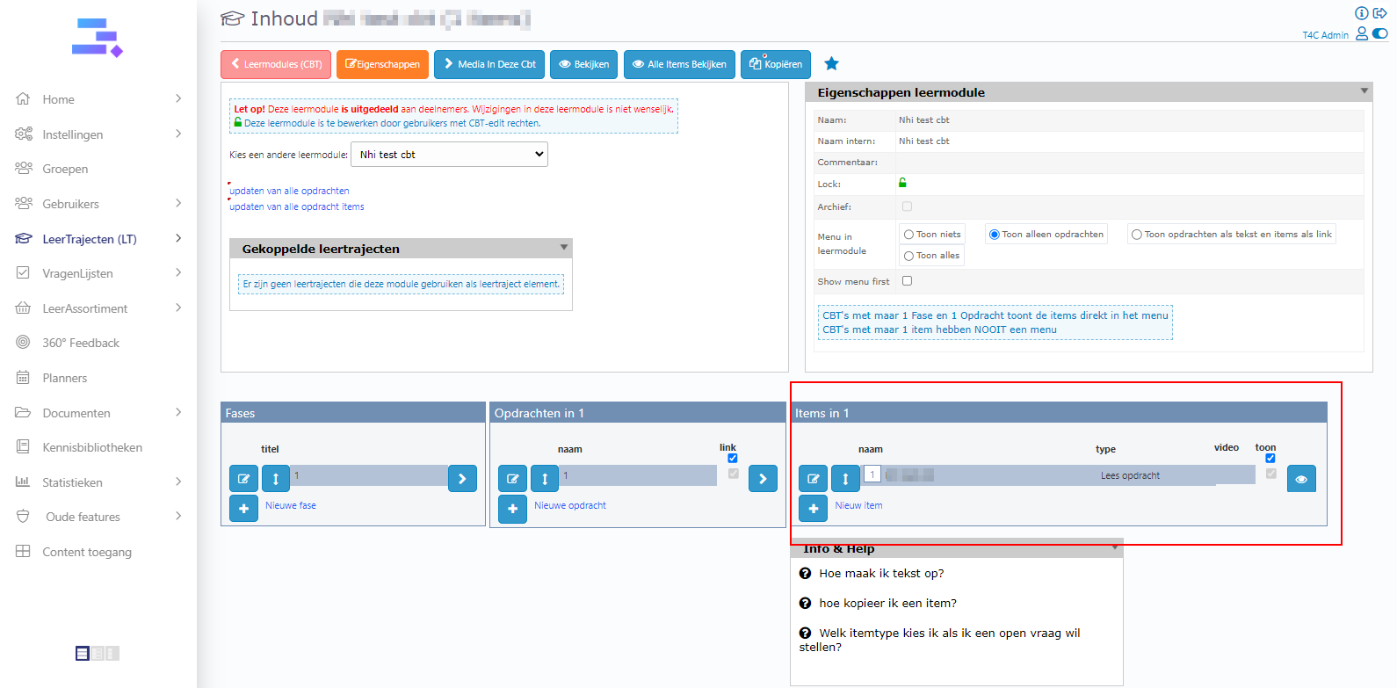Toggle the switch next to the user icon
Viewport: 1397px width, 688px height.
1380,33
